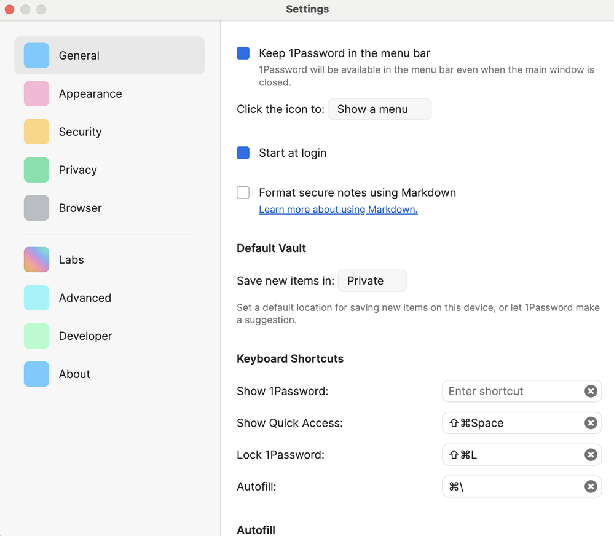Click the gray Browser icon

click(36, 208)
